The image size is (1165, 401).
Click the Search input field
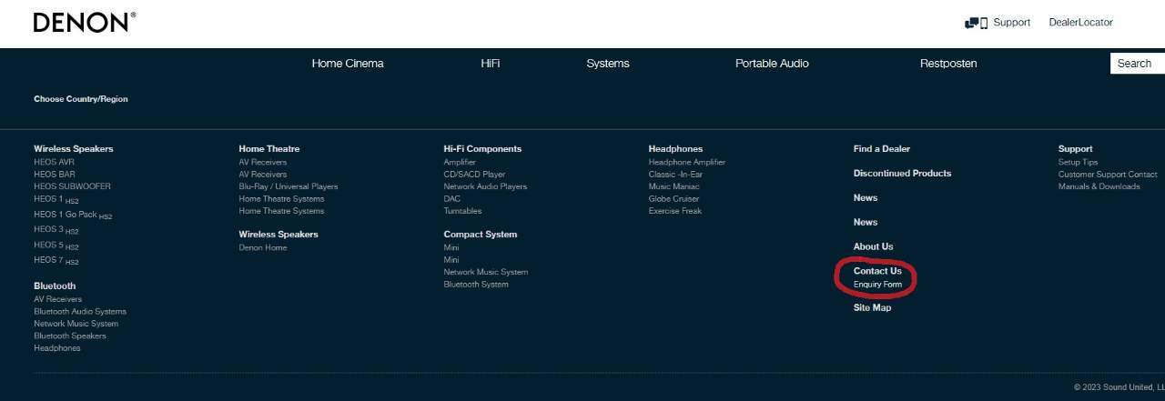(x=1138, y=64)
